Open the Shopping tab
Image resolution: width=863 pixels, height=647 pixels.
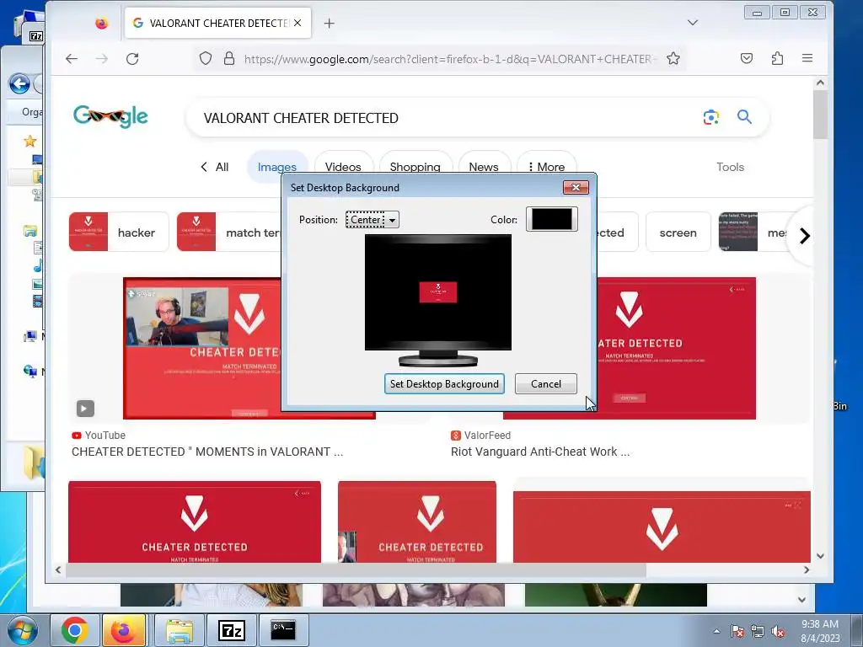tap(415, 167)
